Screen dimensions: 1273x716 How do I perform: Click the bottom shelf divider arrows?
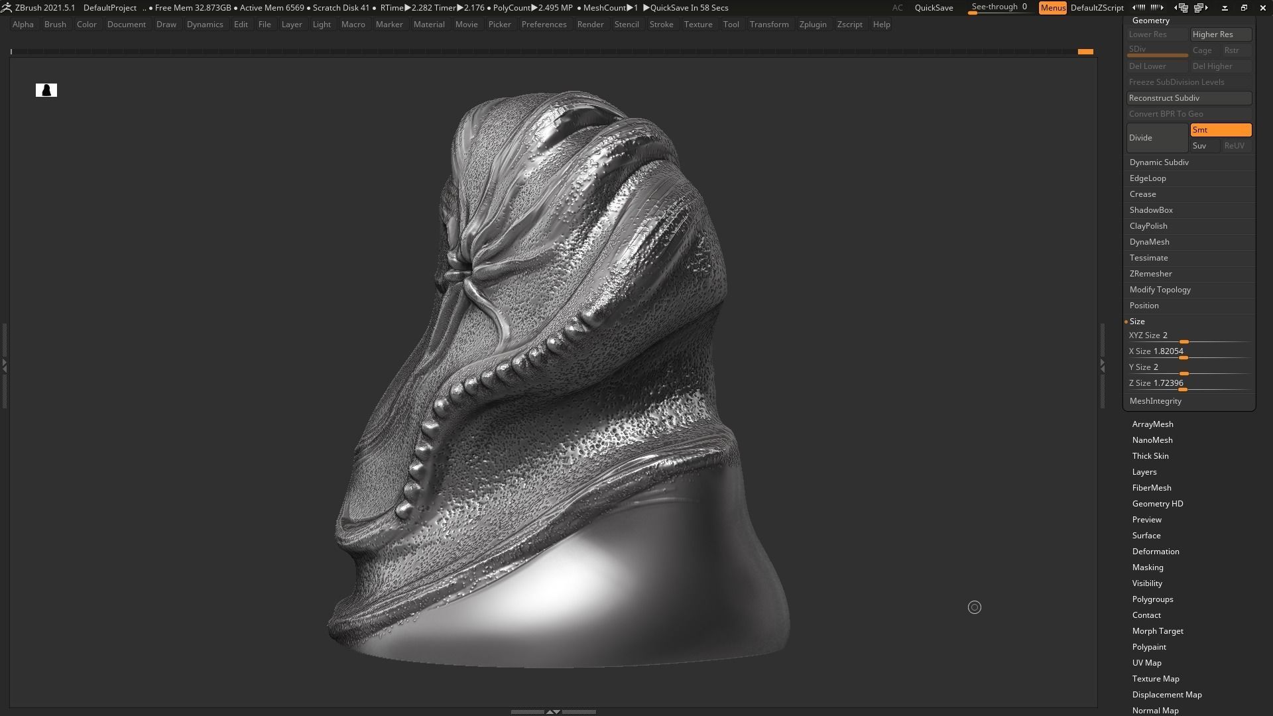coord(553,711)
